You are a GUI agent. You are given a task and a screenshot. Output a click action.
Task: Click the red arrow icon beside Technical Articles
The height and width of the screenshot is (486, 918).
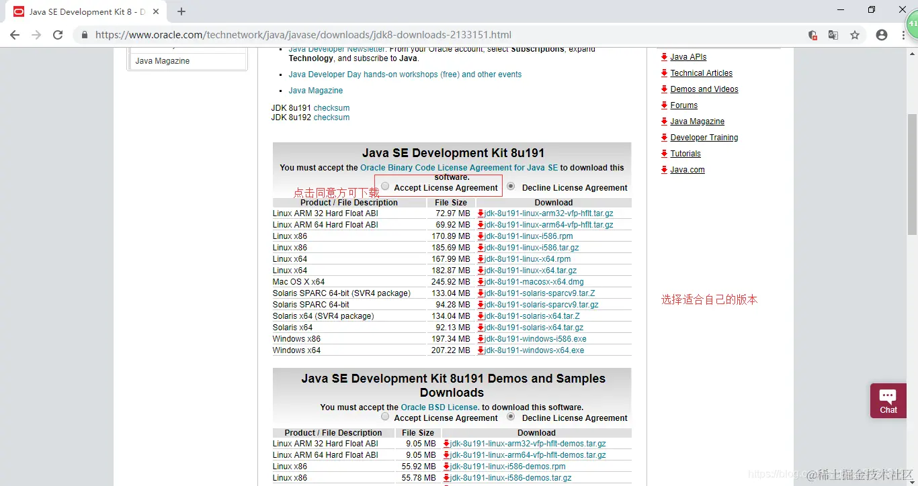tap(665, 73)
